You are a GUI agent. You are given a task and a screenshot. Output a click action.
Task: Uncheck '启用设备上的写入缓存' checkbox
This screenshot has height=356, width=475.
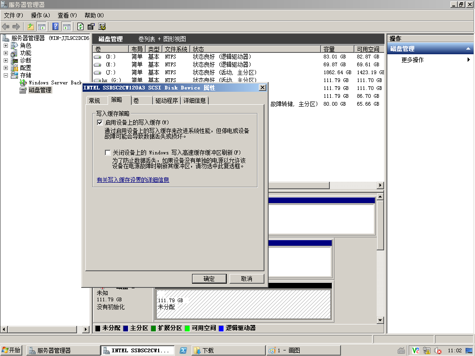click(99, 123)
